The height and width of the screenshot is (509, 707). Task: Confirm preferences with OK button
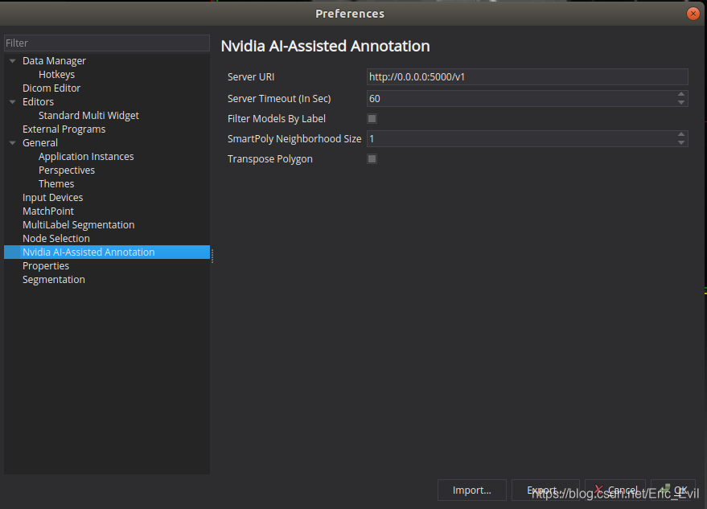[x=673, y=490]
